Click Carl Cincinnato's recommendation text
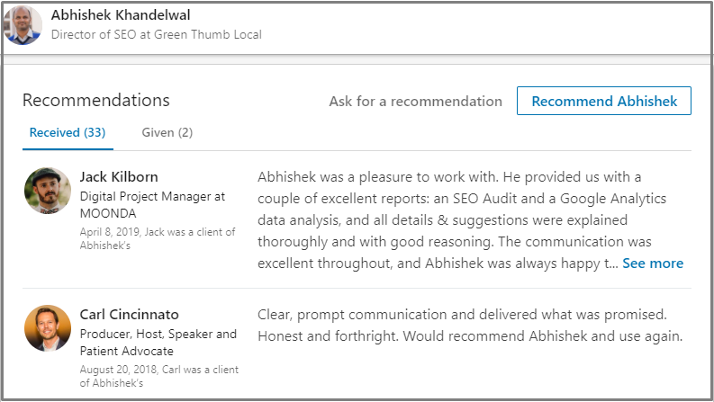714x402 pixels. (471, 326)
